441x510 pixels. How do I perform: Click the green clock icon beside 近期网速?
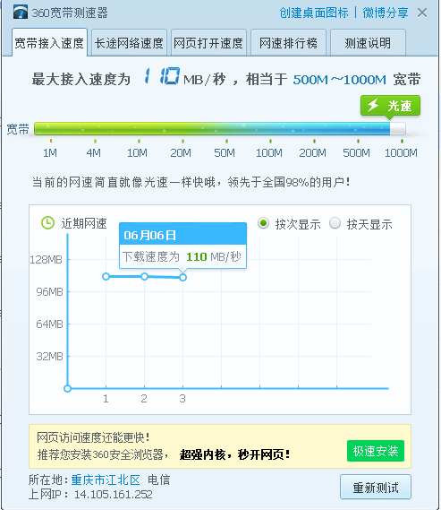tap(47, 223)
